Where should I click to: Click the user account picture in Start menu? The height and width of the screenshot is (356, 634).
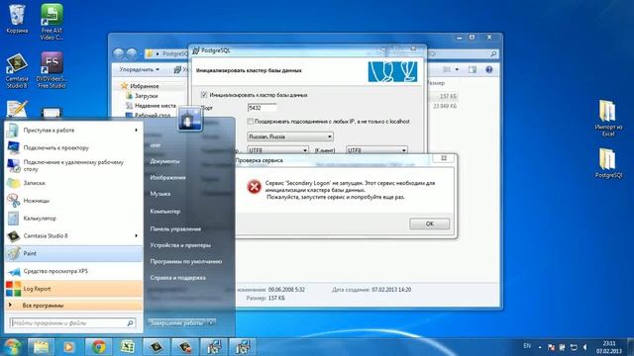[189, 120]
